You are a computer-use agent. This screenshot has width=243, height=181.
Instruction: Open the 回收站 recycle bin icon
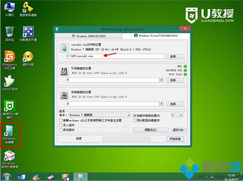tap(10, 34)
